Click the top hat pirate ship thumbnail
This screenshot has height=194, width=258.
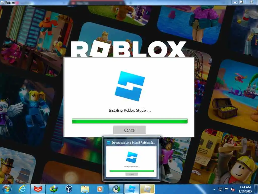(16, 166)
